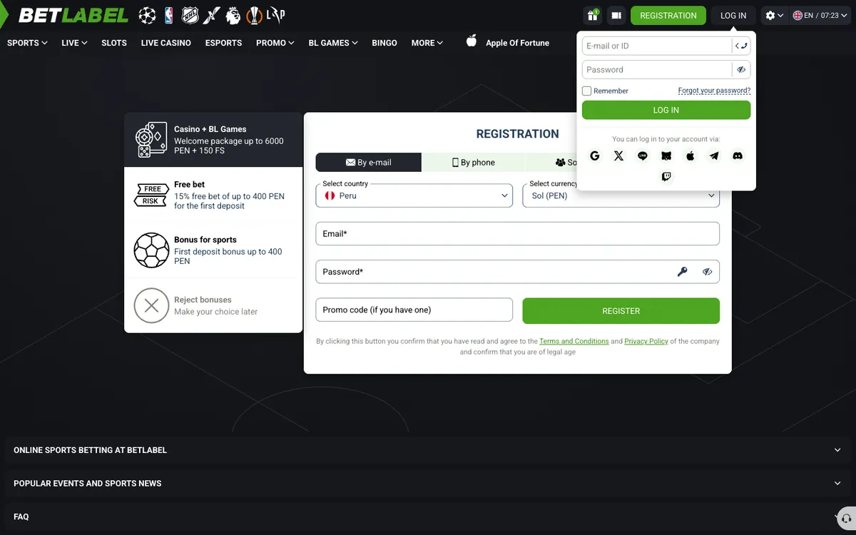Log in with LINE
Image resolution: width=856 pixels, height=535 pixels.
(x=643, y=156)
